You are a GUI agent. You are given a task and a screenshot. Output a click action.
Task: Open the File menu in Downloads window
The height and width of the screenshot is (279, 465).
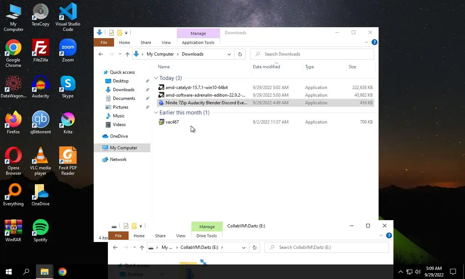(x=104, y=43)
